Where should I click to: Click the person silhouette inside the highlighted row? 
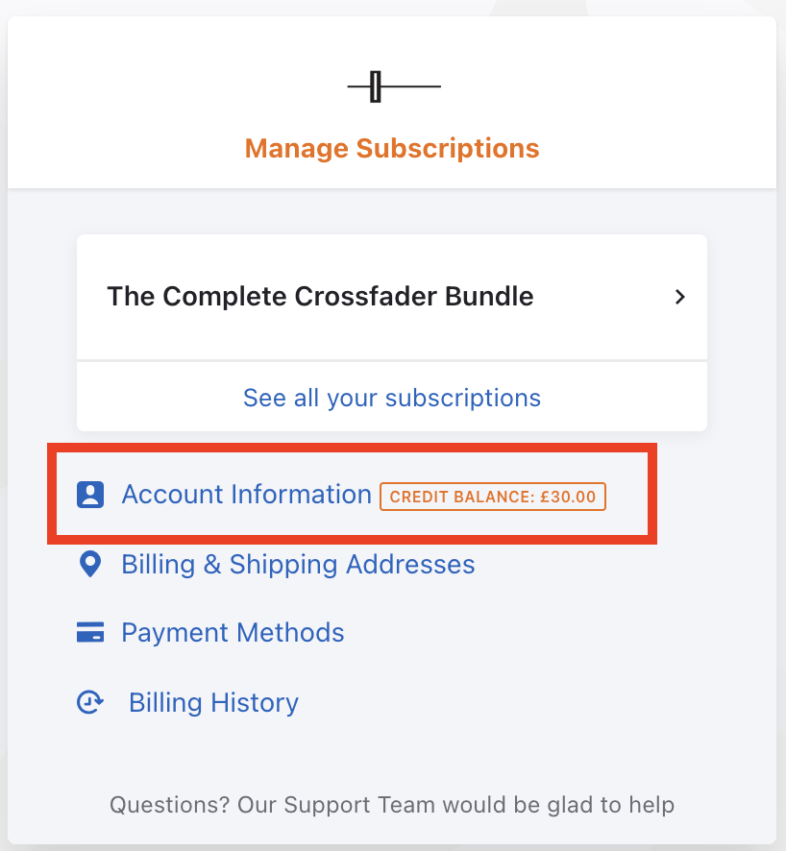pos(89,494)
